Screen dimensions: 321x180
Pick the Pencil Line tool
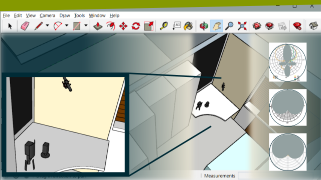39,26
